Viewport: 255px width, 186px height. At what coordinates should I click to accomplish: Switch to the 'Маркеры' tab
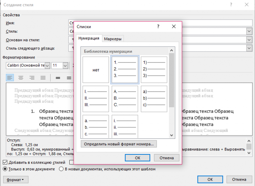click(x=113, y=39)
